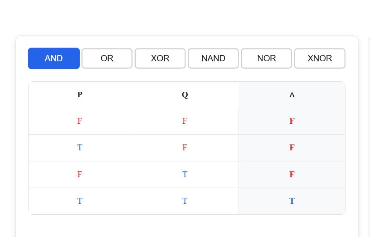Click P value T in last row
This screenshot has height=237, width=370.
pyautogui.click(x=80, y=201)
